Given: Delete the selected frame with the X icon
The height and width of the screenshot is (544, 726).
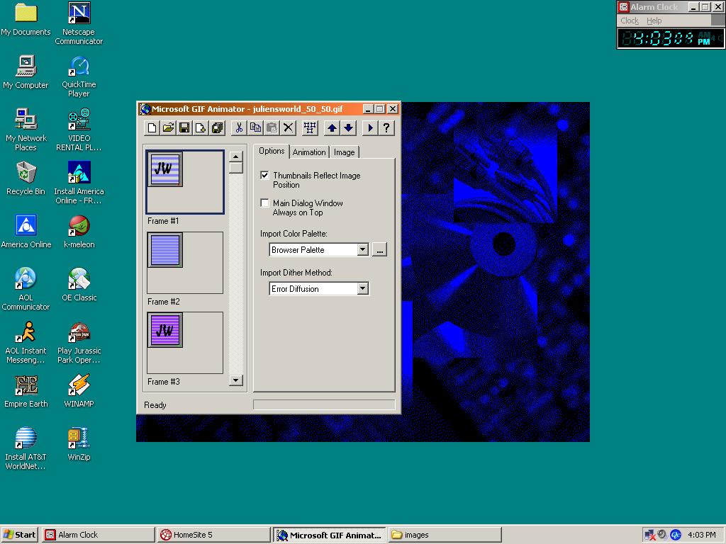Looking at the screenshot, I should point(289,128).
